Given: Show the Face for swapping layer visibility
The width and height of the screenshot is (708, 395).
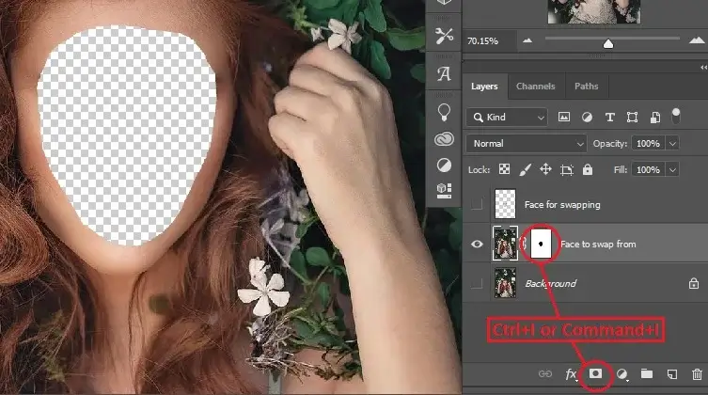Looking at the screenshot, I should 477,204.
